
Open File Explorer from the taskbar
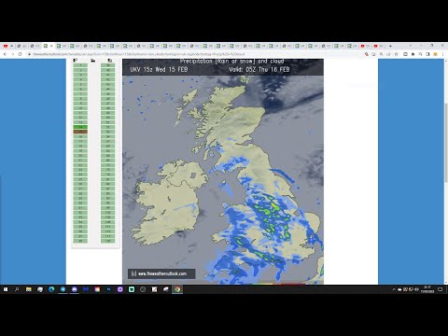click(x=29, y=289)
